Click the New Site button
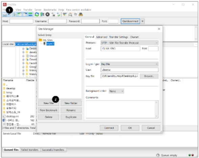Image resolution: width=199 pixels, height=158 pixels. [x=49, y=103]
